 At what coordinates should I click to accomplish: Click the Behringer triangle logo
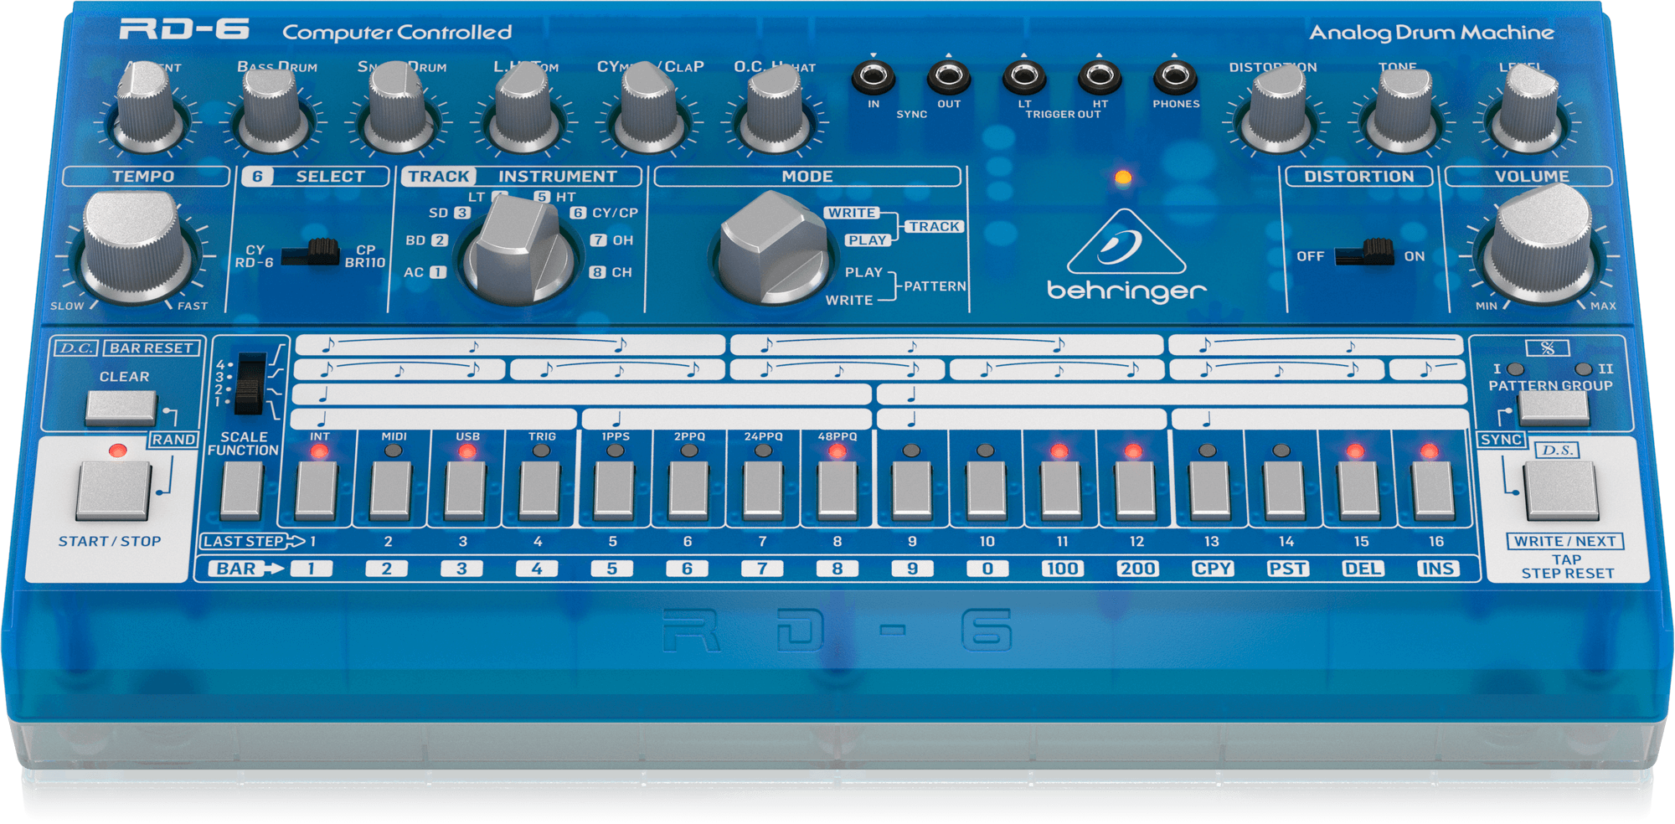tap(1126, 242)
